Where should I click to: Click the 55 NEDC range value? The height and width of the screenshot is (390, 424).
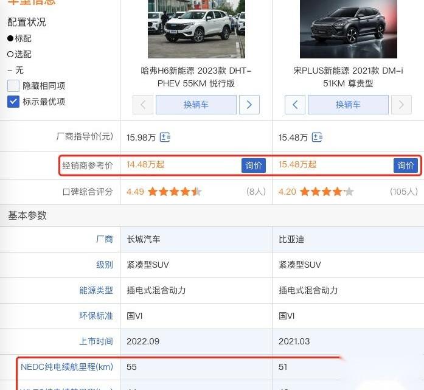131,367
